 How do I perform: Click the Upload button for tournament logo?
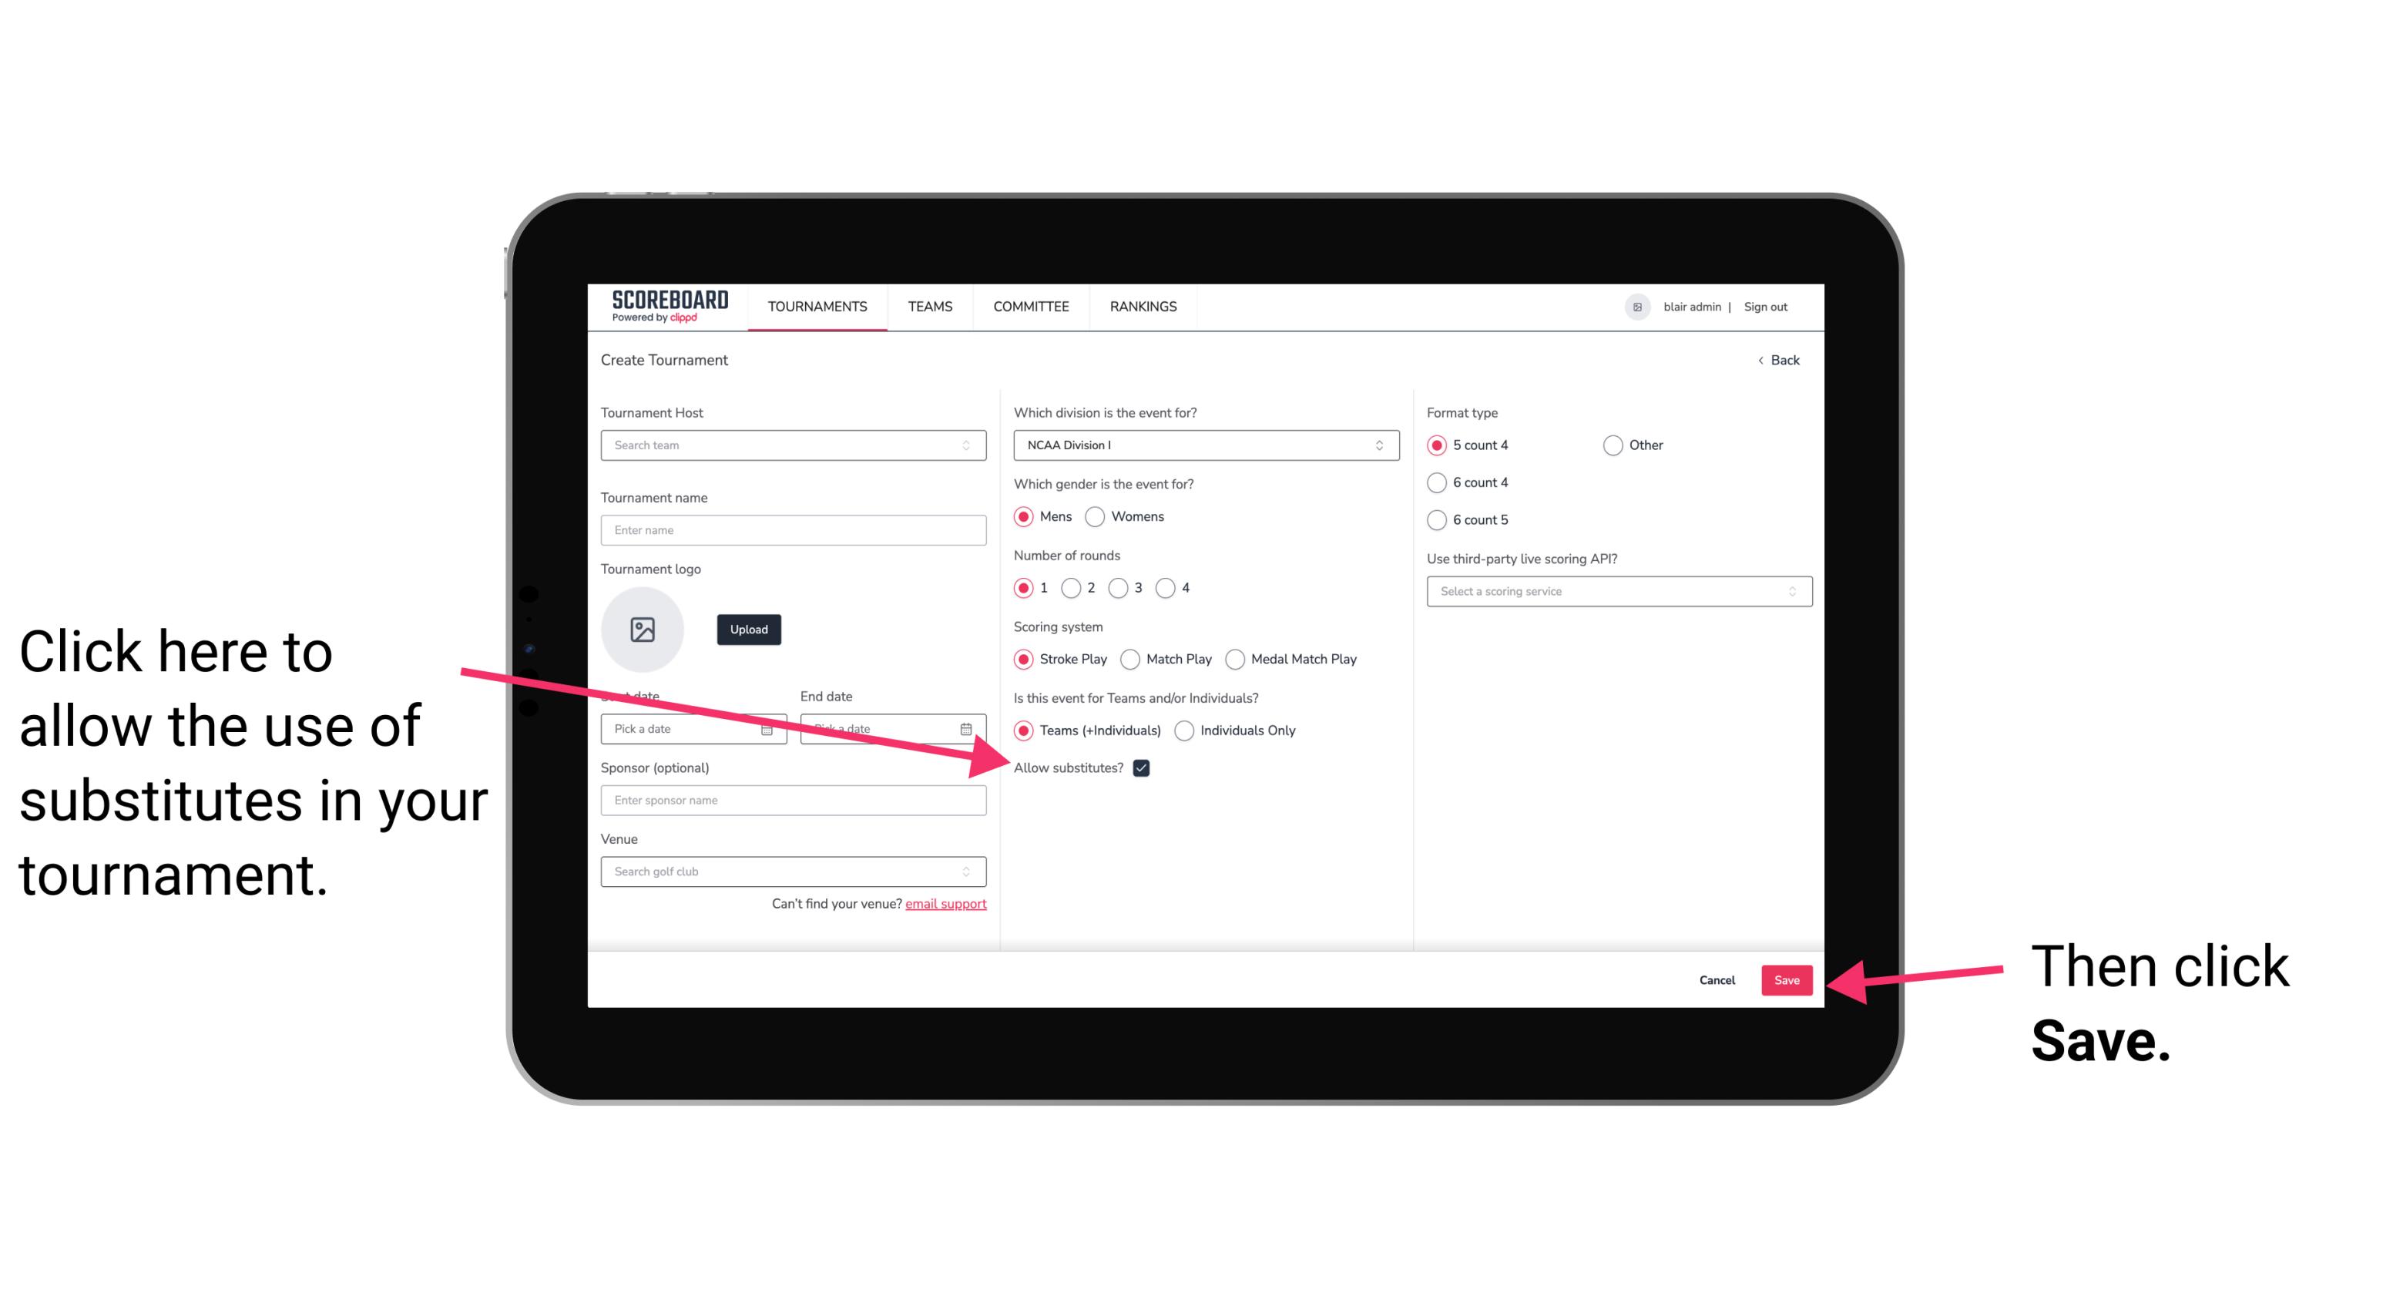click(747, 627)
